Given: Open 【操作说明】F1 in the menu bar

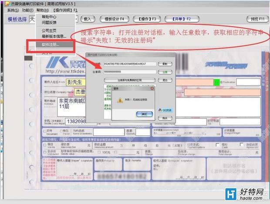Looking at the screenshot, I should [x=65, y=10].
